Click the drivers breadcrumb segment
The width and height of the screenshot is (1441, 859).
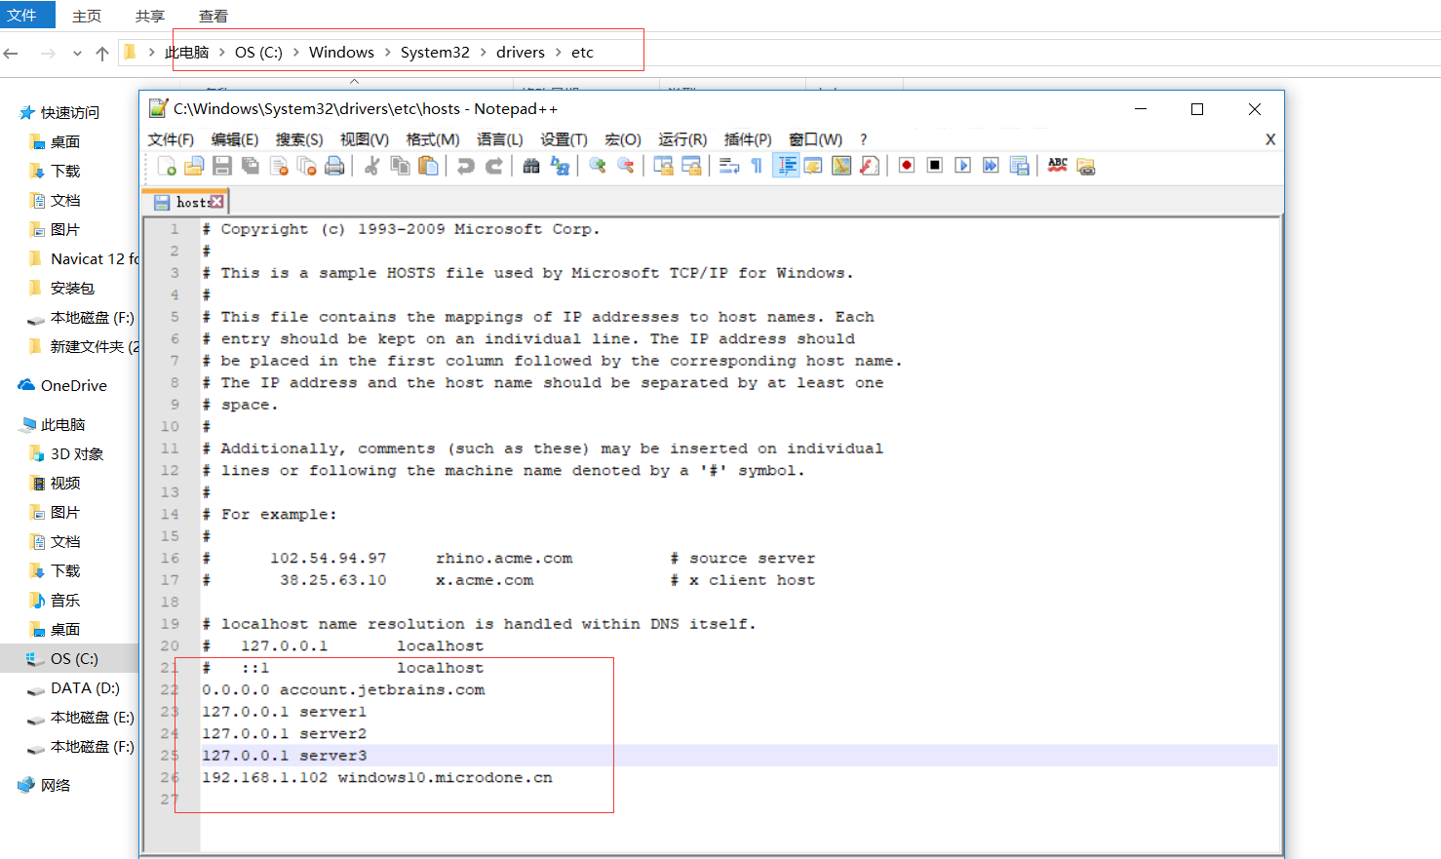click(x=521, y=52)
